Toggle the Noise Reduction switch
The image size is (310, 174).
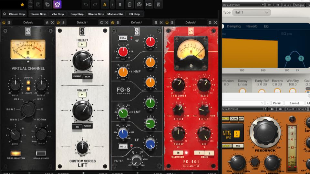16,153
